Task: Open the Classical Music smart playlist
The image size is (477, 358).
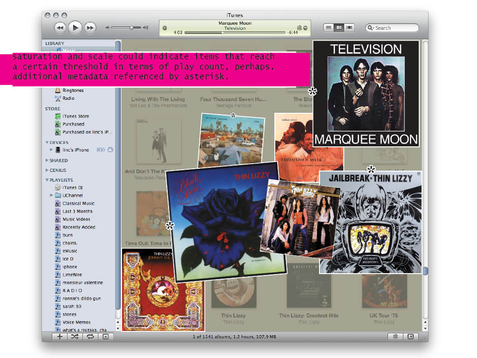Action: pyautogui.click(x=78, y=203)
